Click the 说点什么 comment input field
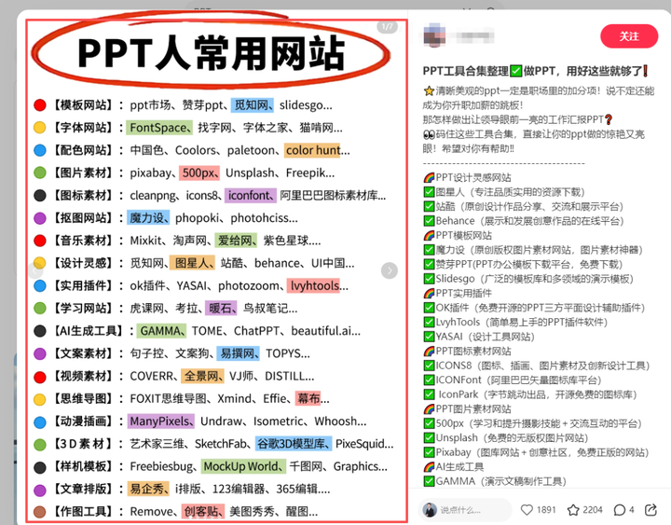Viewport: 671px width, 525px height. [x=465, y=509]
